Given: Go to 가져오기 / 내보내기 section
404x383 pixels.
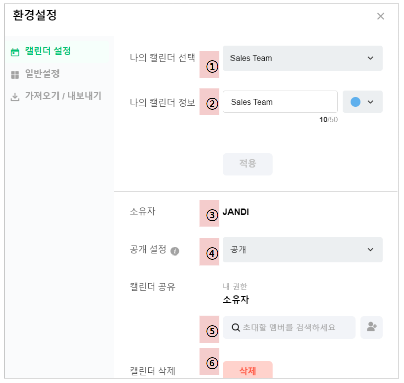Looking at the screenshot, I should tap(63, 96).
